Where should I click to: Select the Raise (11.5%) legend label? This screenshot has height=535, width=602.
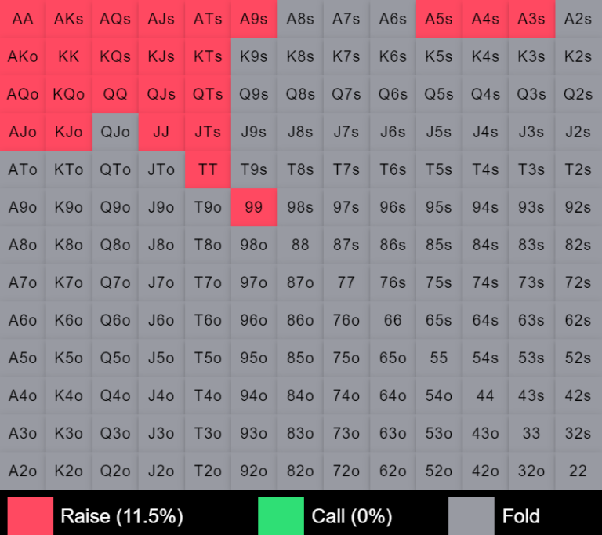[121, 515]
